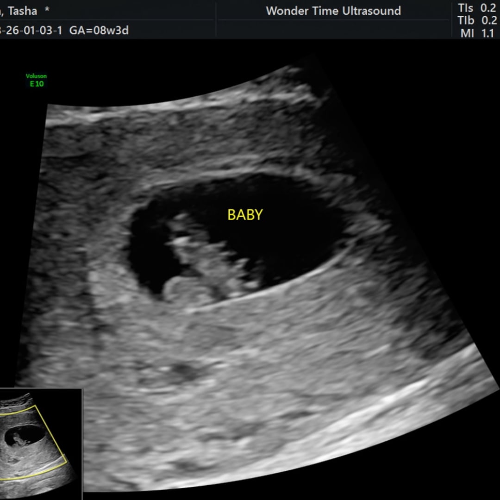The width and height of the screenshot is (500, 500).
Task: Select the yellow BABY annotation label
Action: (245, 215)
